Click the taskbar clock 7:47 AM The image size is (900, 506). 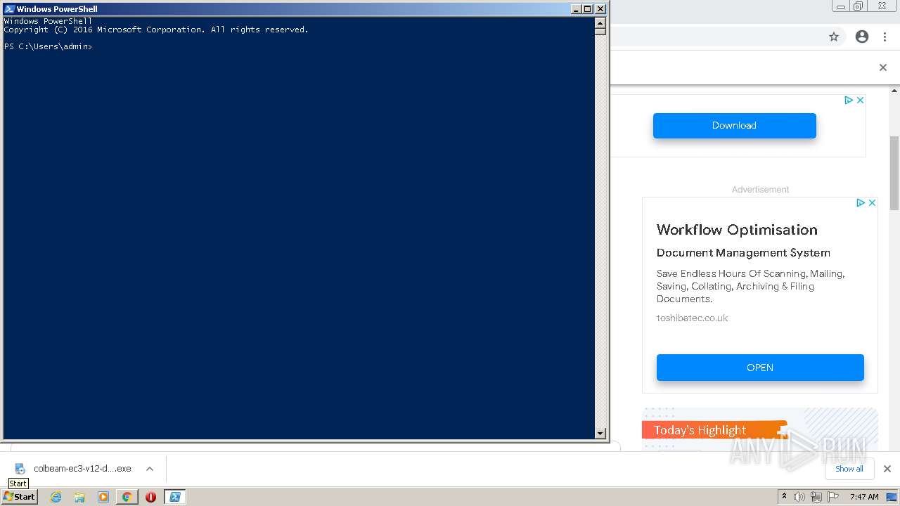point(864,497)
